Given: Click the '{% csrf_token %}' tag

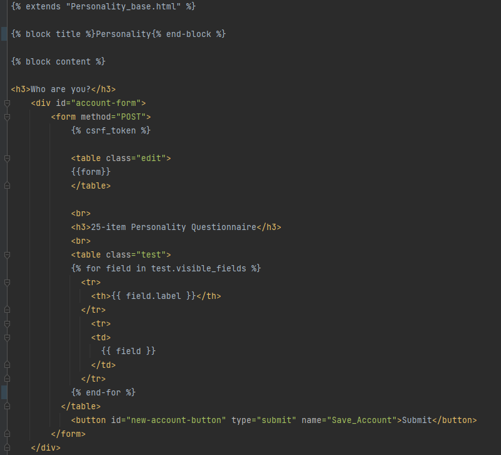Looking at the screenshot, I should [x=111, y=130].
